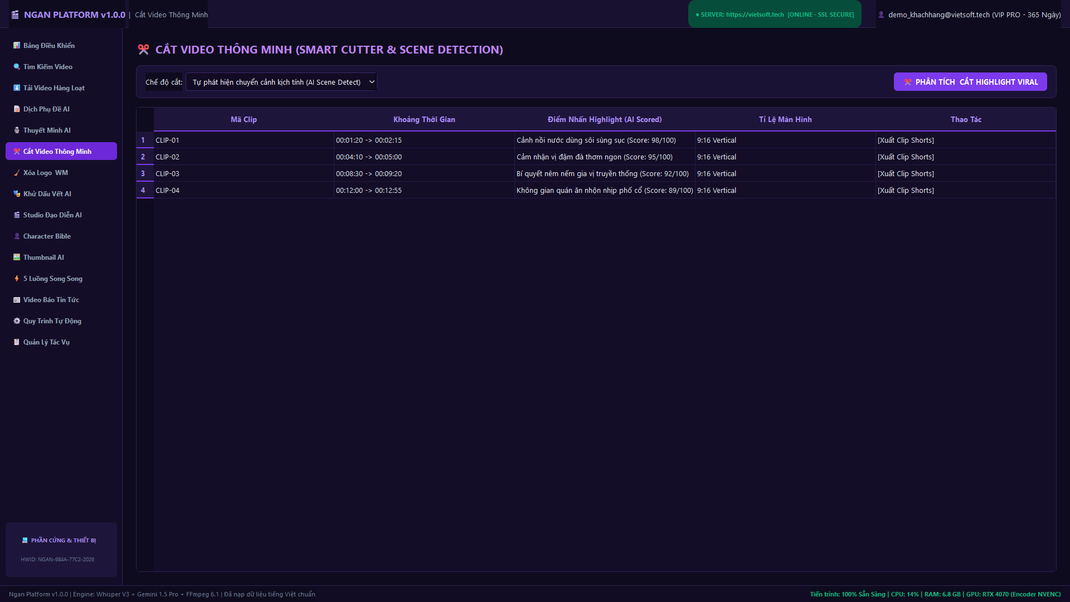The image size is (1070, 602).
Task: Click the Quản Lý Tác Vụ clipboard icon
Action: 17,342
